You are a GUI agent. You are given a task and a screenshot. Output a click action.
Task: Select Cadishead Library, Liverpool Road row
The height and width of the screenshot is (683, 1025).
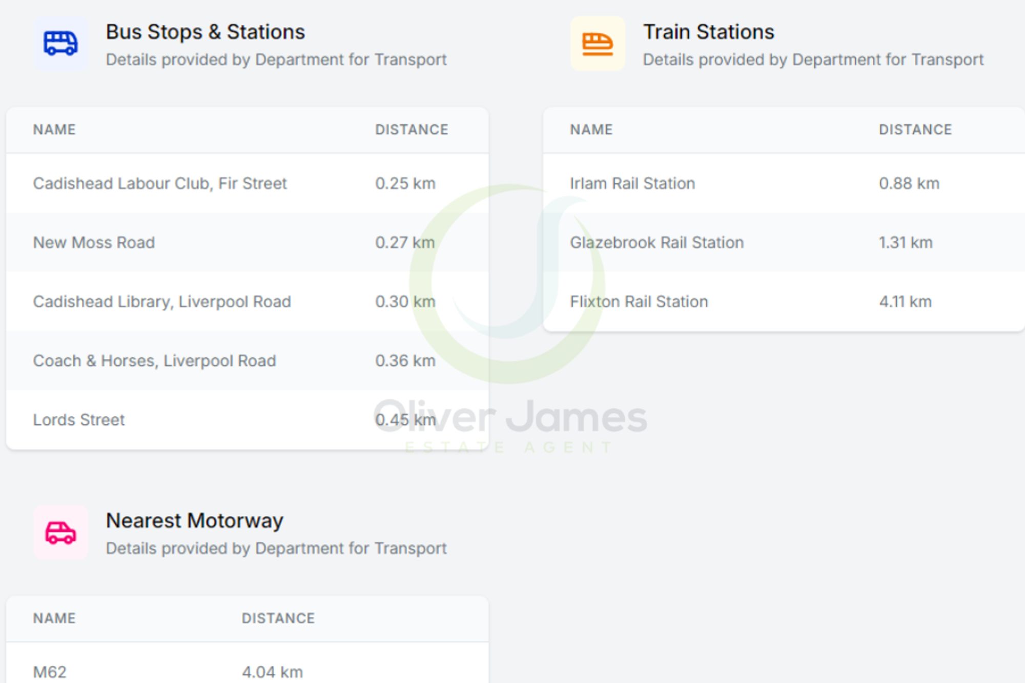(162, 302)
